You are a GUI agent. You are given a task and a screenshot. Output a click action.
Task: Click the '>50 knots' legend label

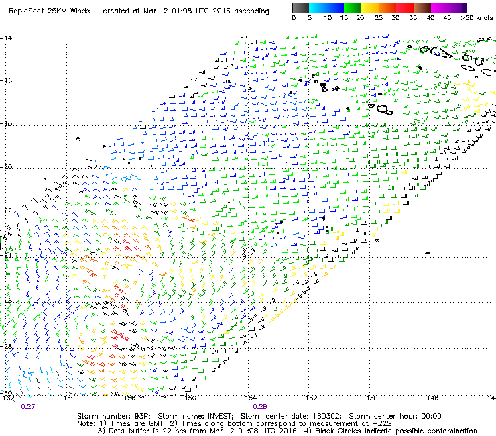(477, 18)
